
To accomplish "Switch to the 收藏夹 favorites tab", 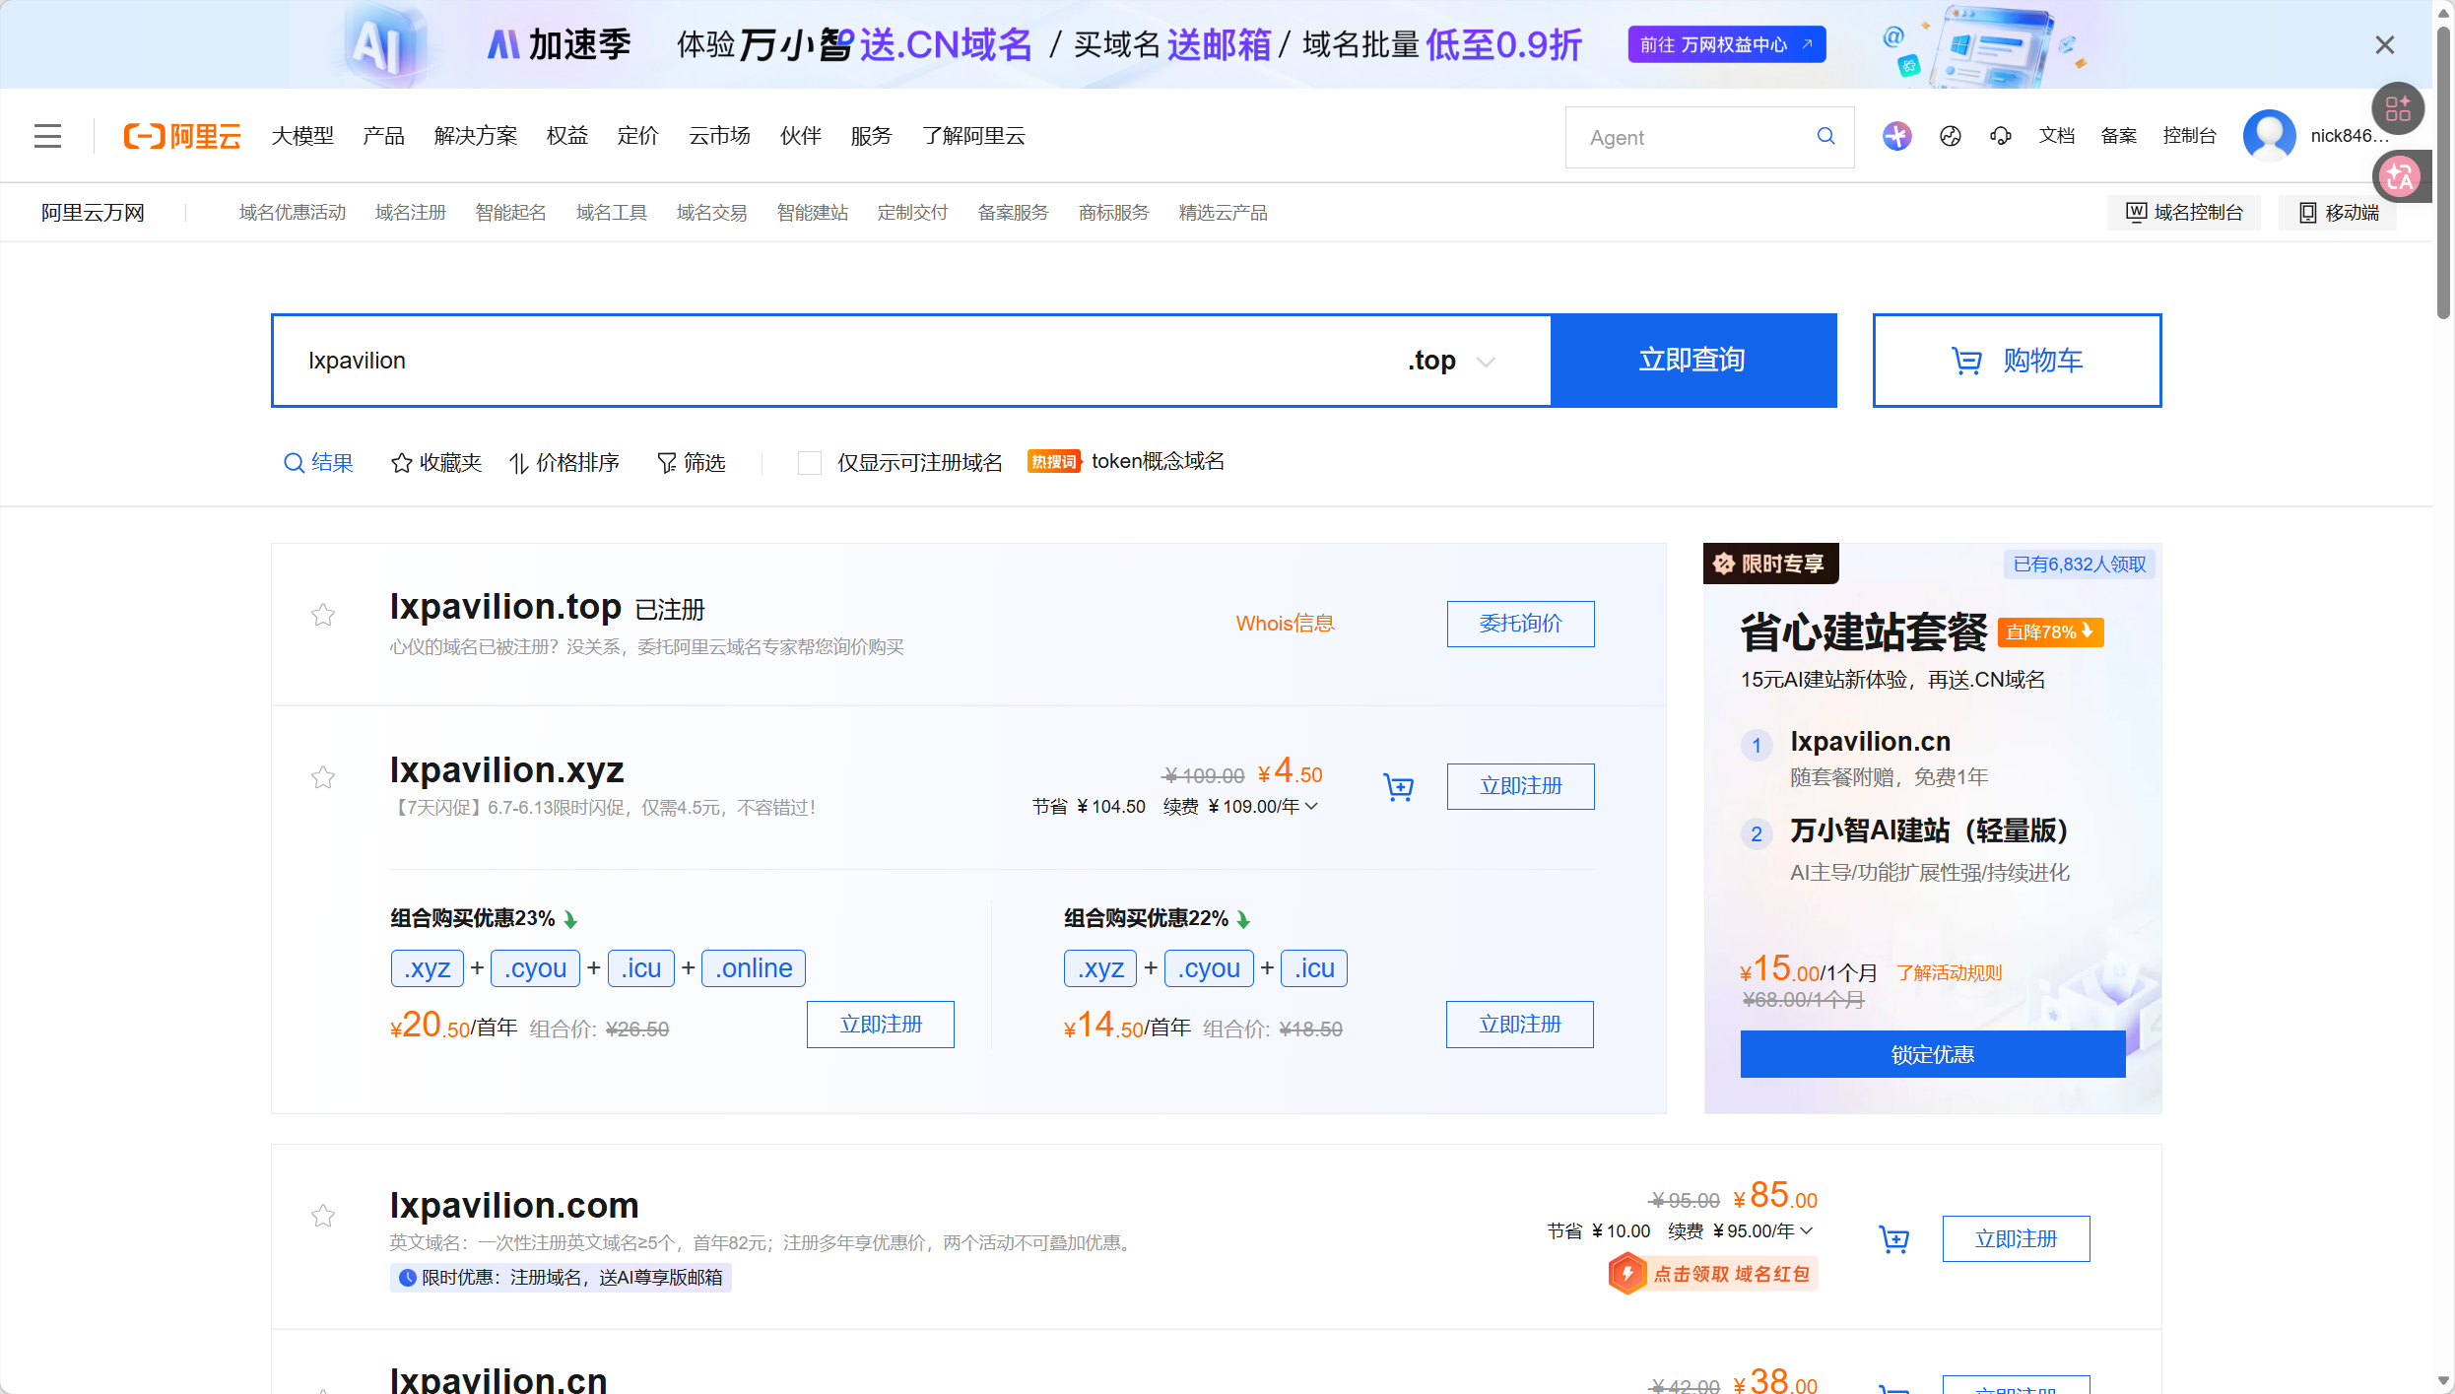I will coord(436,463).
